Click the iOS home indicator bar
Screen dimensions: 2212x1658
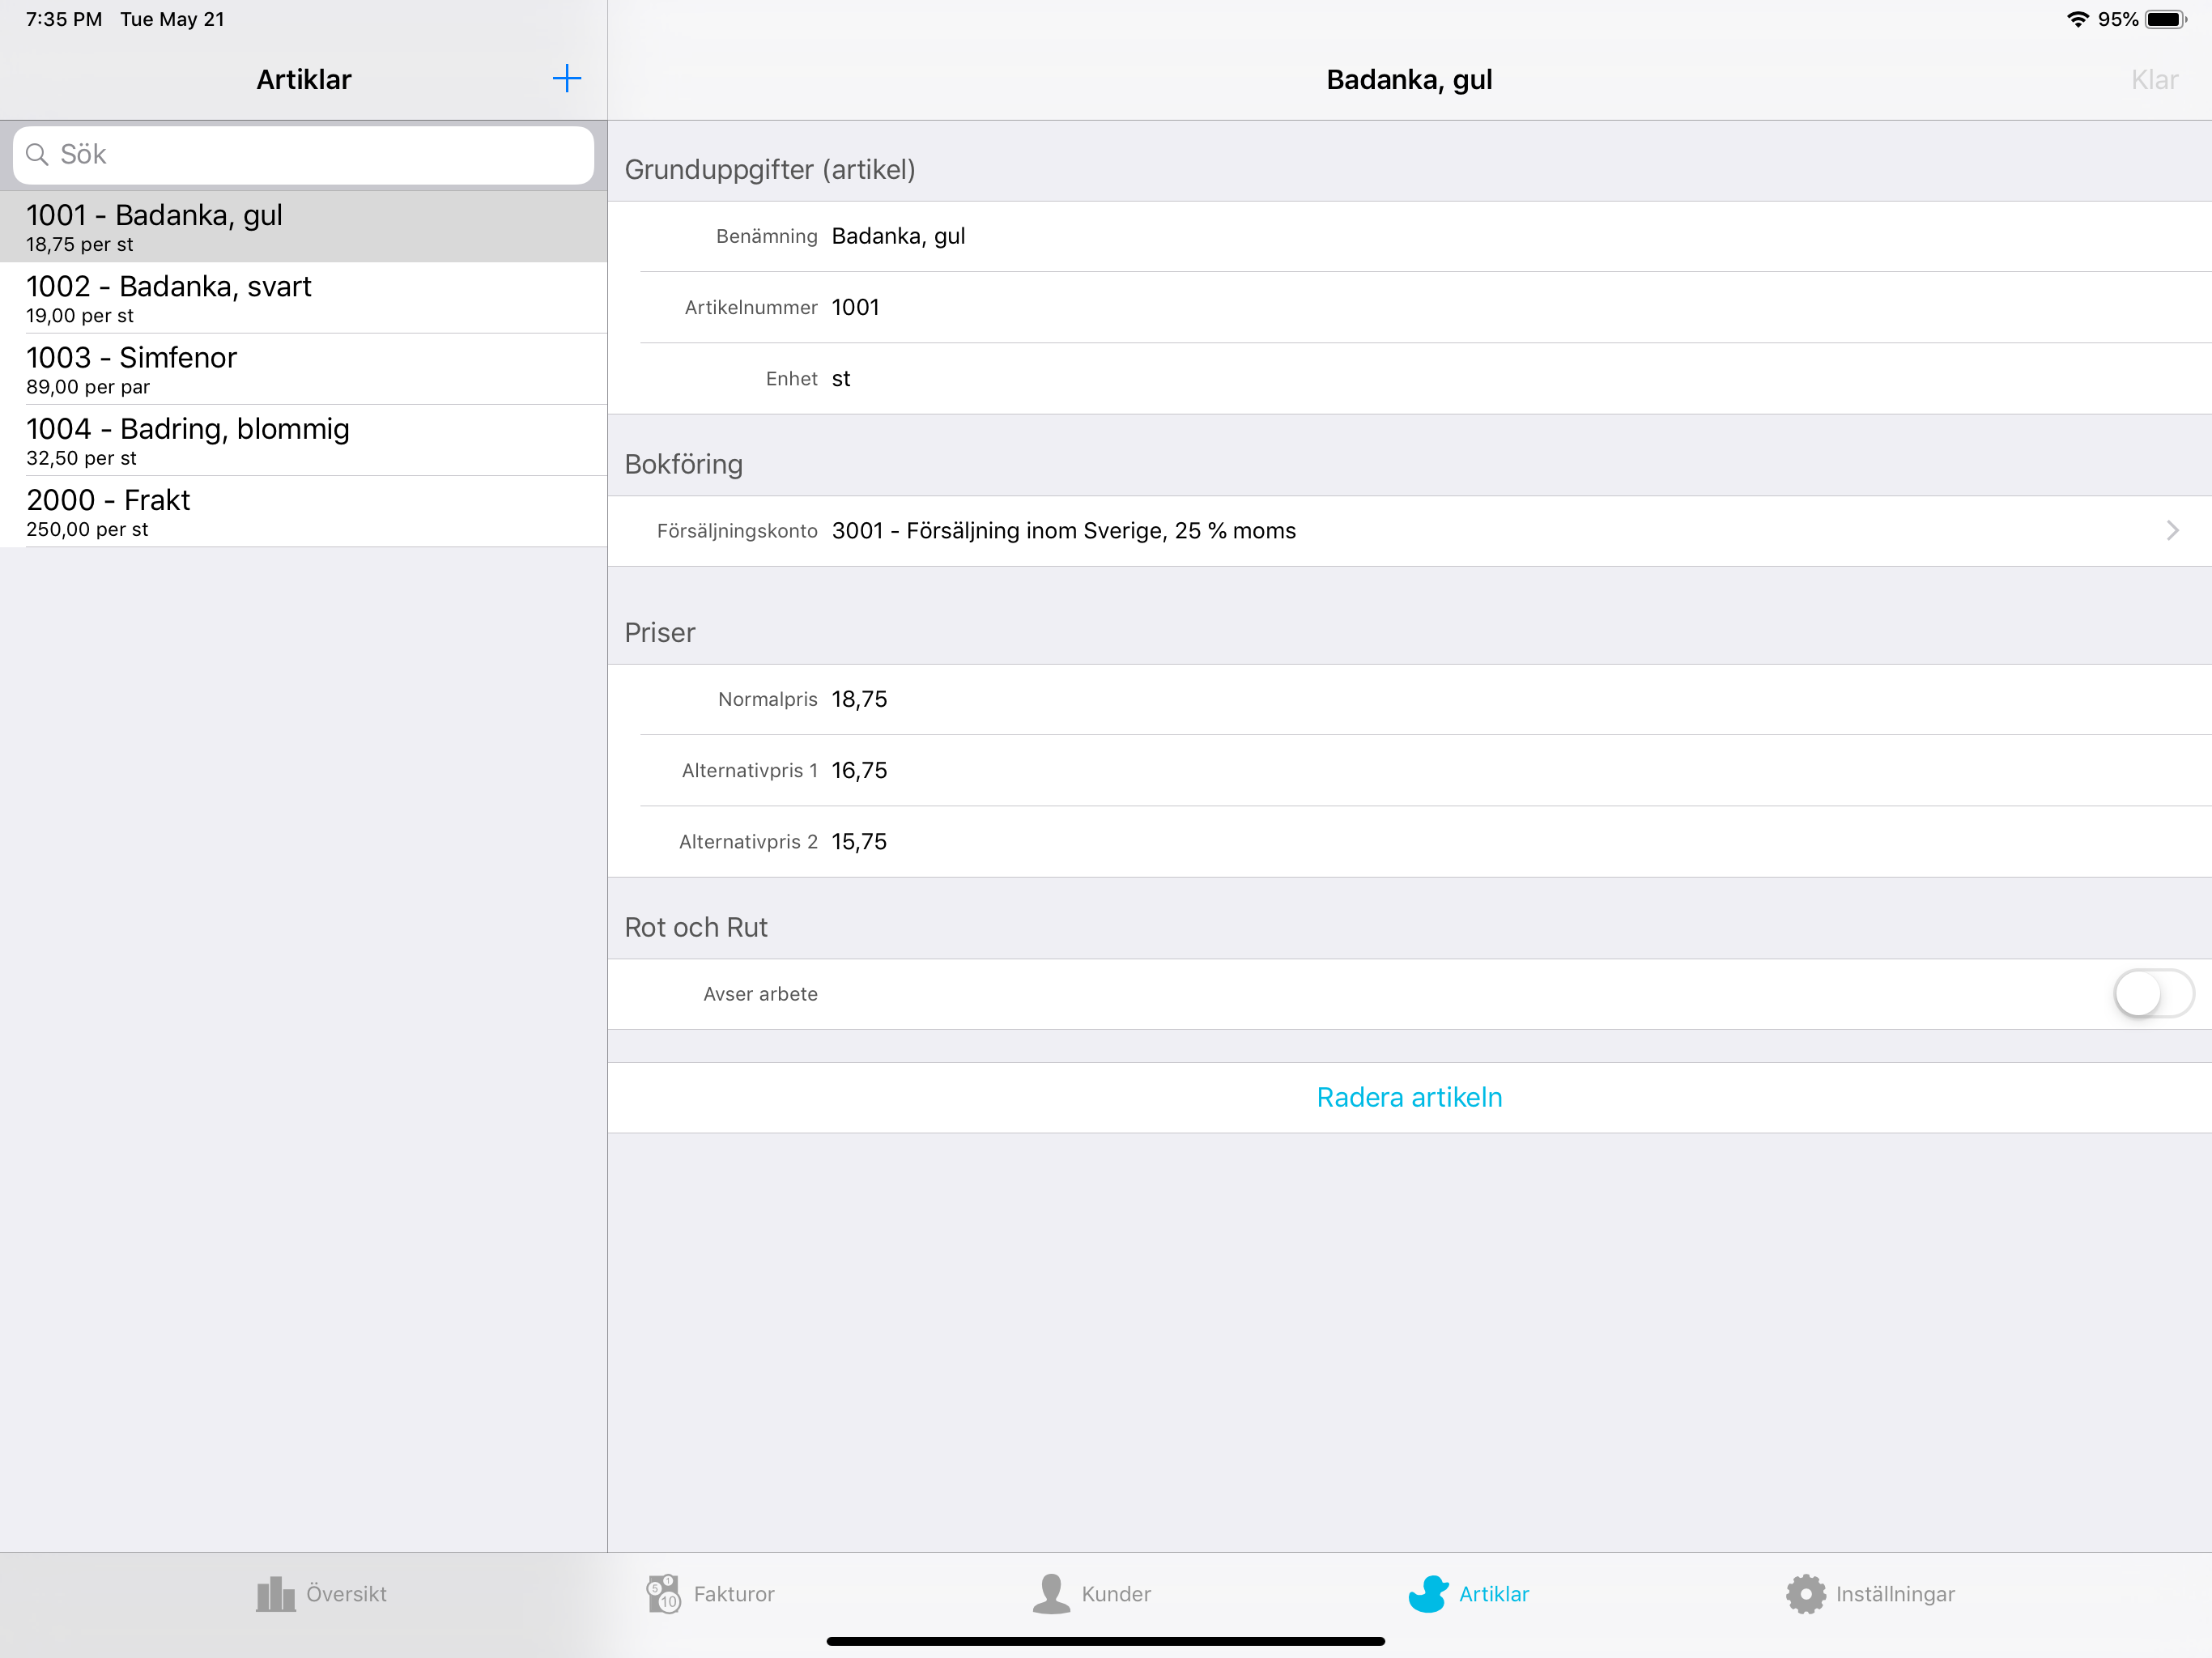coord(1105,1641)
